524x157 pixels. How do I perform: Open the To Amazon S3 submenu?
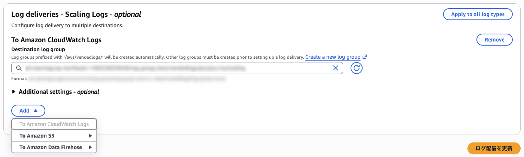coord(54,136)
